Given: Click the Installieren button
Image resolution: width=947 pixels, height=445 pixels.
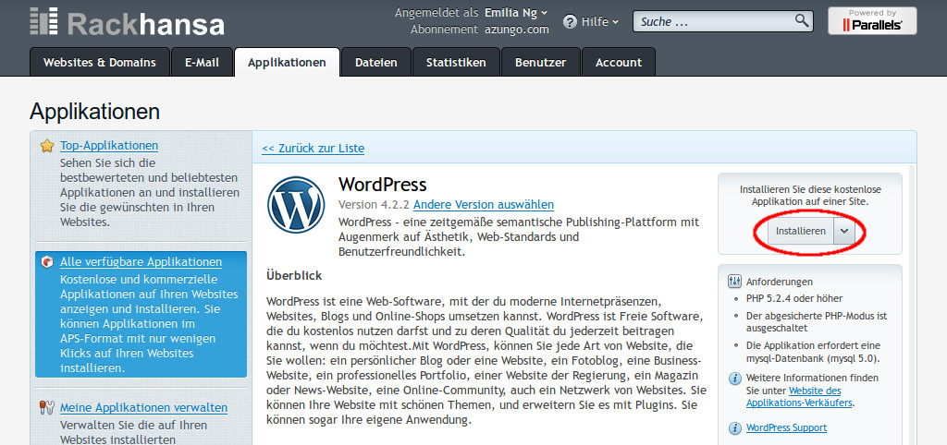Looking at the screenshot, I should tap(801, 232).
